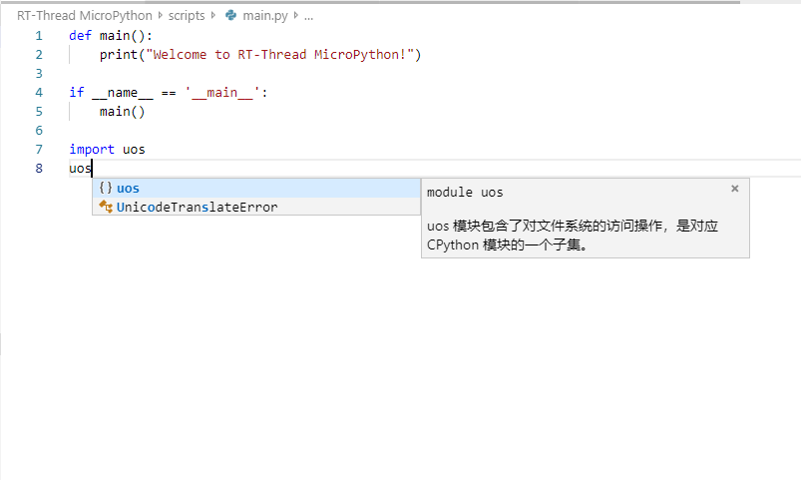Click the module uos heading in popup

click(465, 192)
